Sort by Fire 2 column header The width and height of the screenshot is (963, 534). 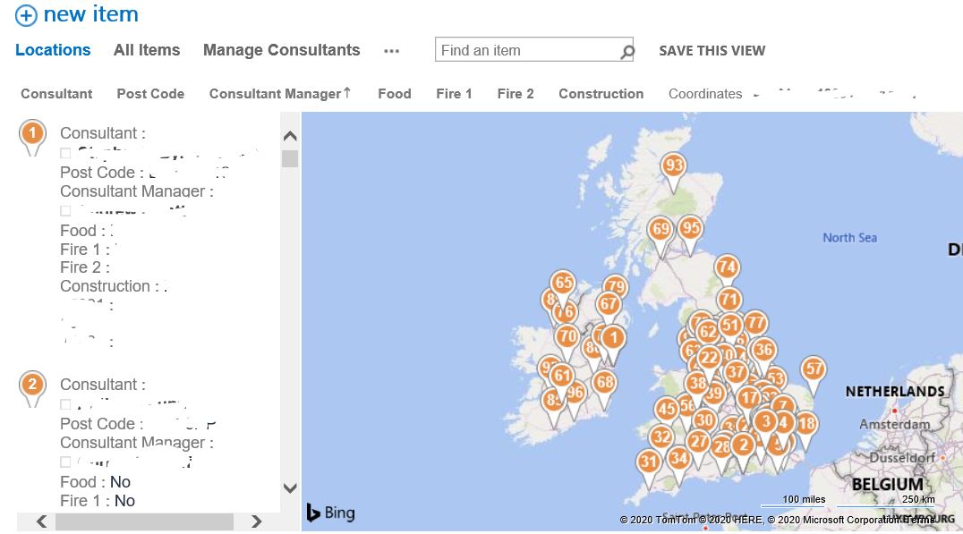click(x=516, y=94)
